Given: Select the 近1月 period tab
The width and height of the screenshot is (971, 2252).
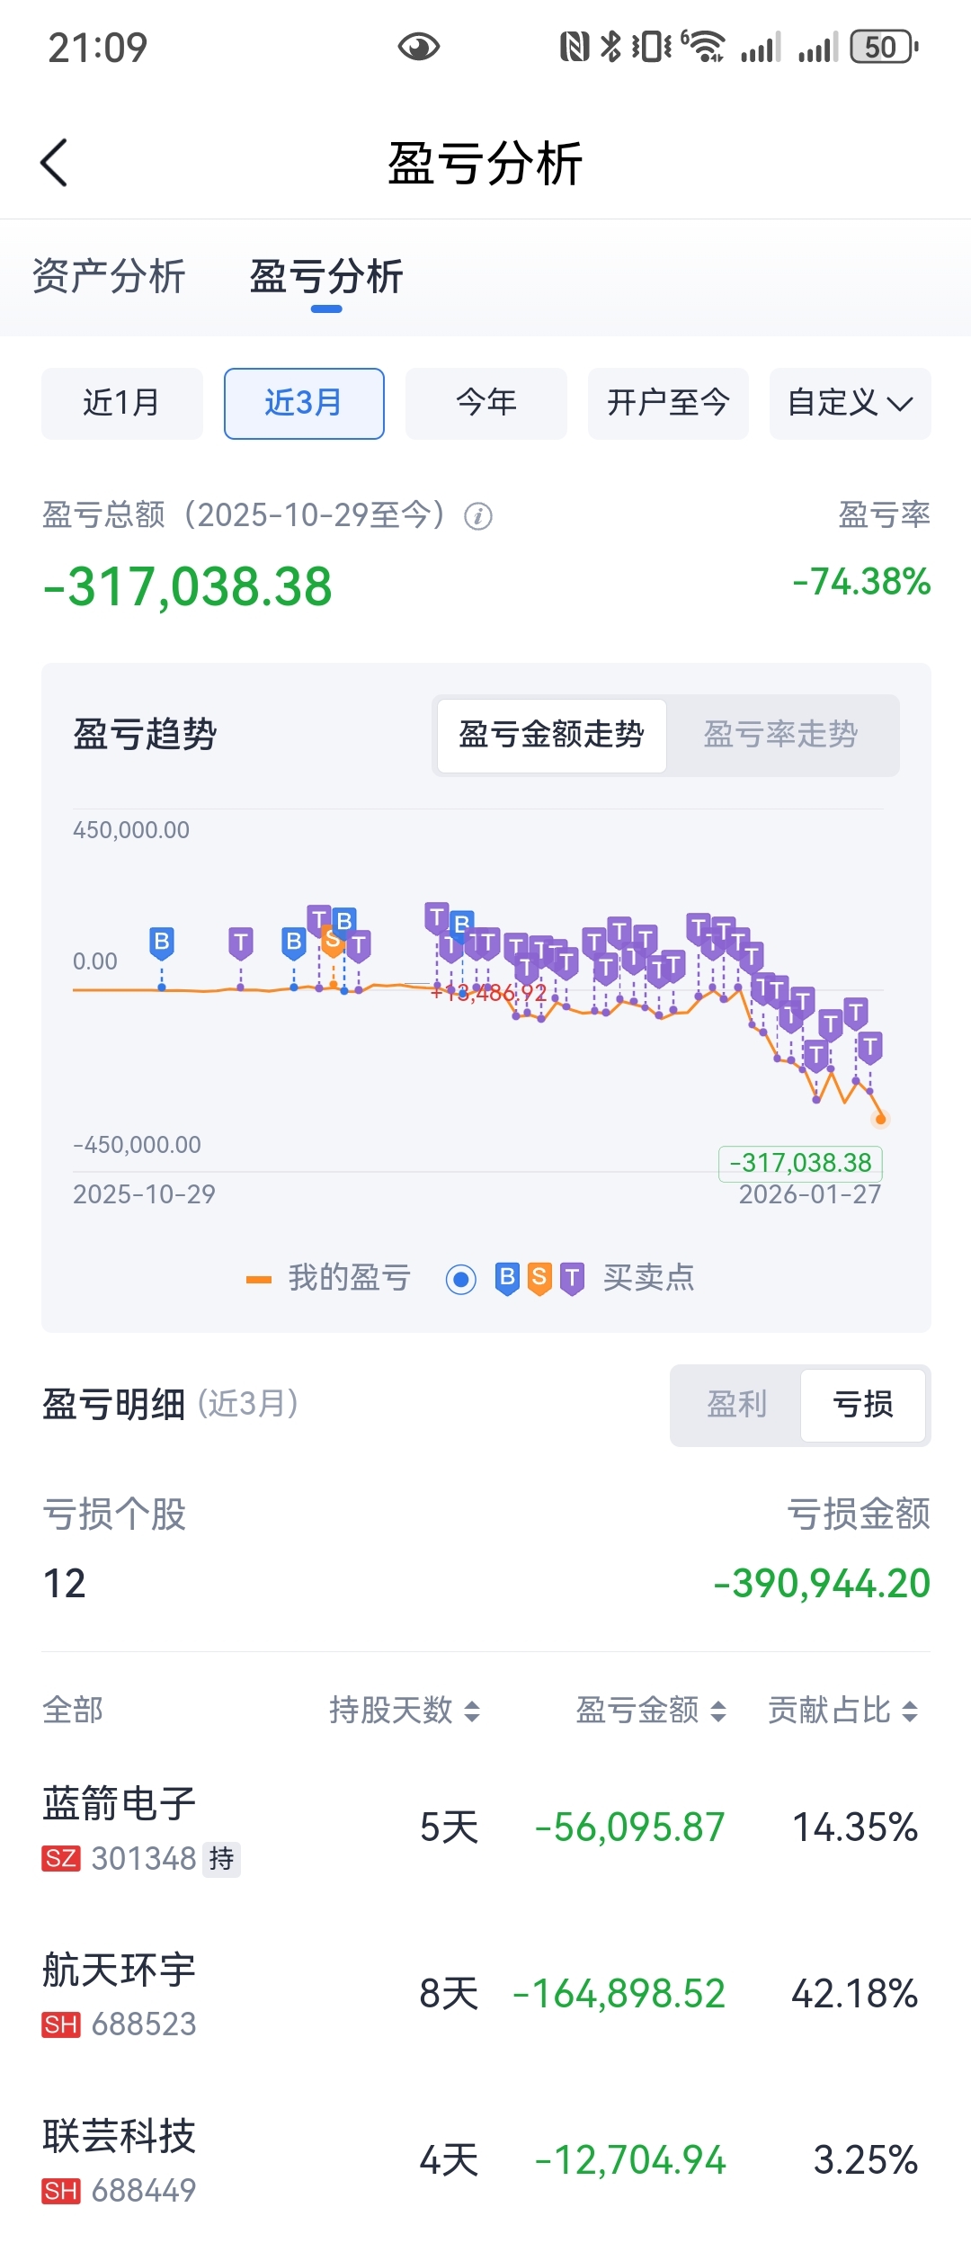Looking at the screenshot, I should (121, 403).
